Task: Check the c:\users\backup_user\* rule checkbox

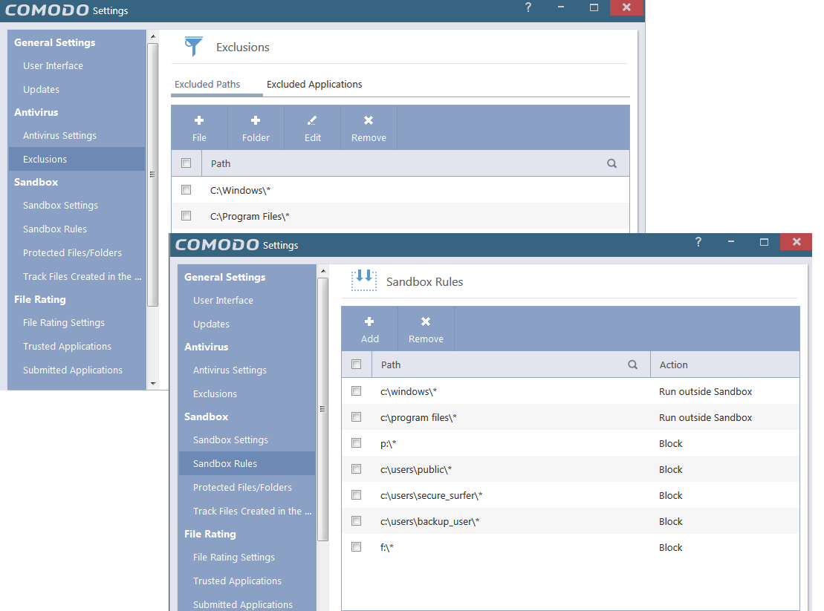Action: (x=357, y=520)
